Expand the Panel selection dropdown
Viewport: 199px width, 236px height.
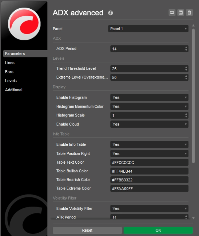pyautogui.click(x=148, y=29)
